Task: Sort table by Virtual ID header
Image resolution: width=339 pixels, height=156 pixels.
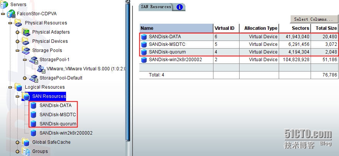Action: [x=226, y=28]
